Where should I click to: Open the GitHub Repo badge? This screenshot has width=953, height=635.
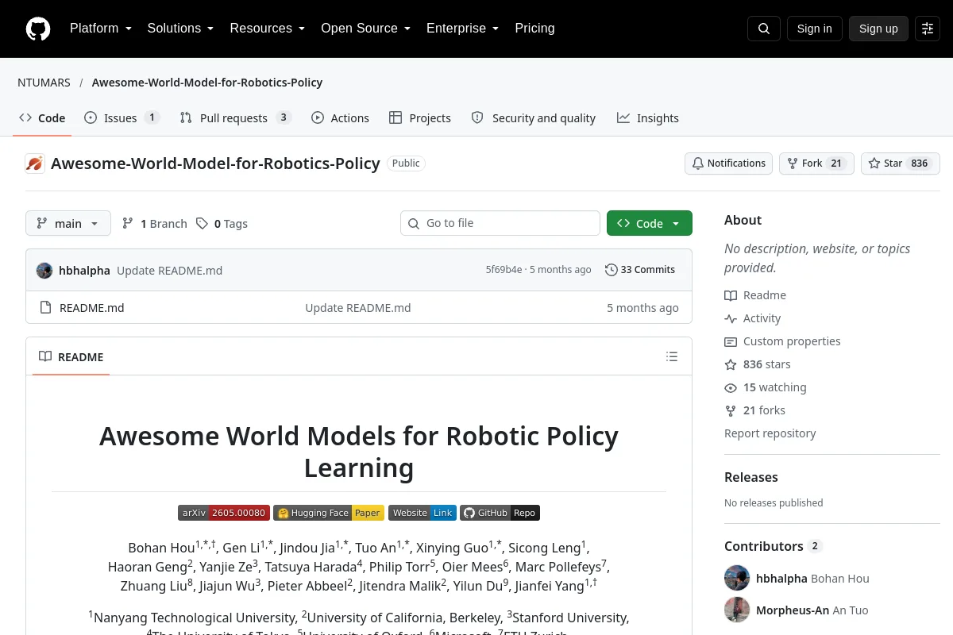coord(500,513)
